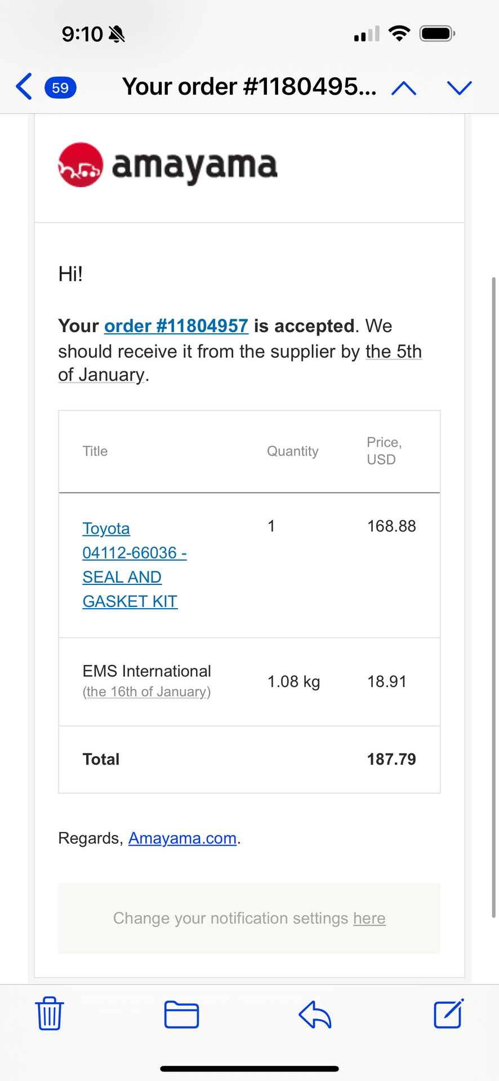Move the message using the folder icon
This screenshot has height=1081, width=499.
coord(181,1015)
